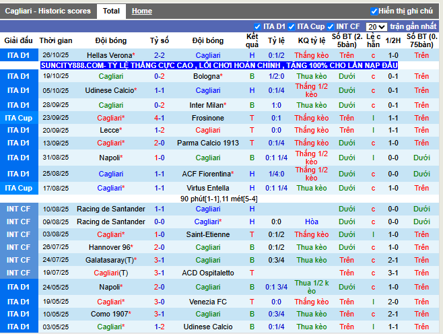Click the Inter Milan team name
443x334 pixels.
pyautogui.click(x=205, y=105)
